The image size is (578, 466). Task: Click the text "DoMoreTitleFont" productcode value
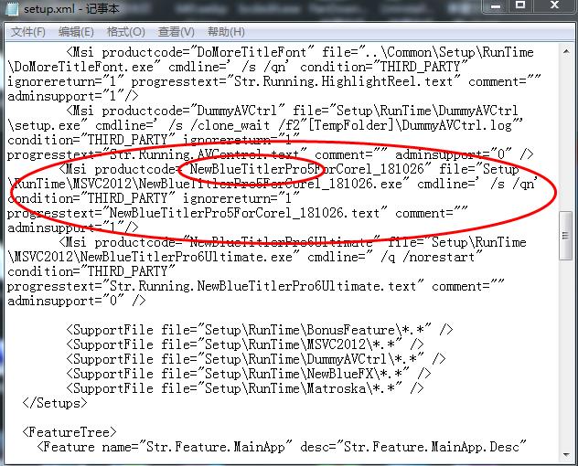252,52
